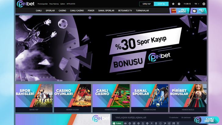Click BAHİS YAP under Spor Bahisleri
The width and height of the screenshot is (222, 125).
point(34,110)
